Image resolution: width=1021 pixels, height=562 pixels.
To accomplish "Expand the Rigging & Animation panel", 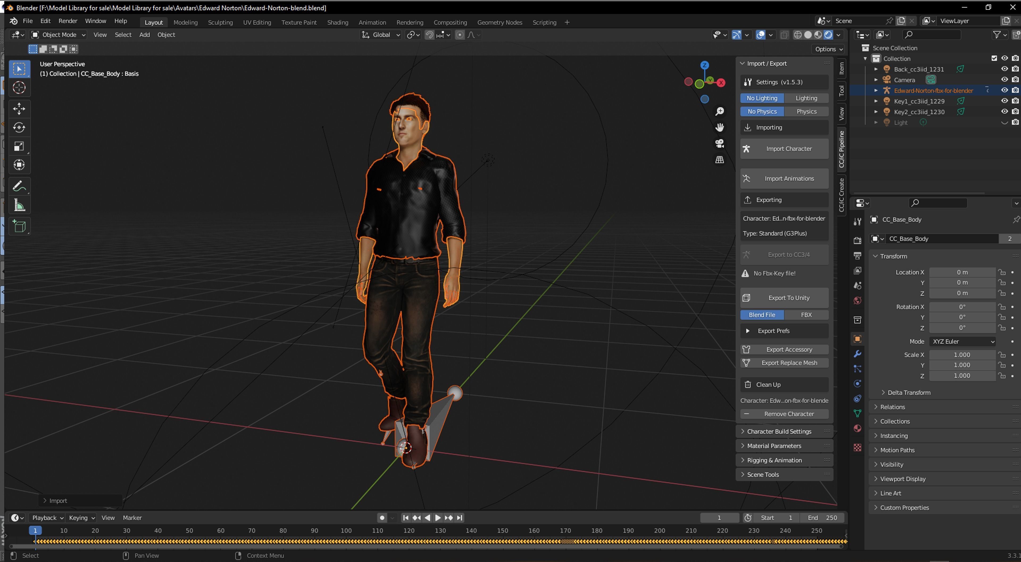I will pos(774,460).
